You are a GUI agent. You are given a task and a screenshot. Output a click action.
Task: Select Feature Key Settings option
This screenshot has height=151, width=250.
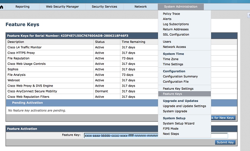(x=178, y=89)
